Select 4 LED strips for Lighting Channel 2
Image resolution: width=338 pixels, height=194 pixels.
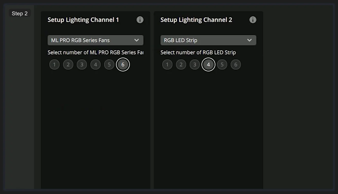click(208, 64)
